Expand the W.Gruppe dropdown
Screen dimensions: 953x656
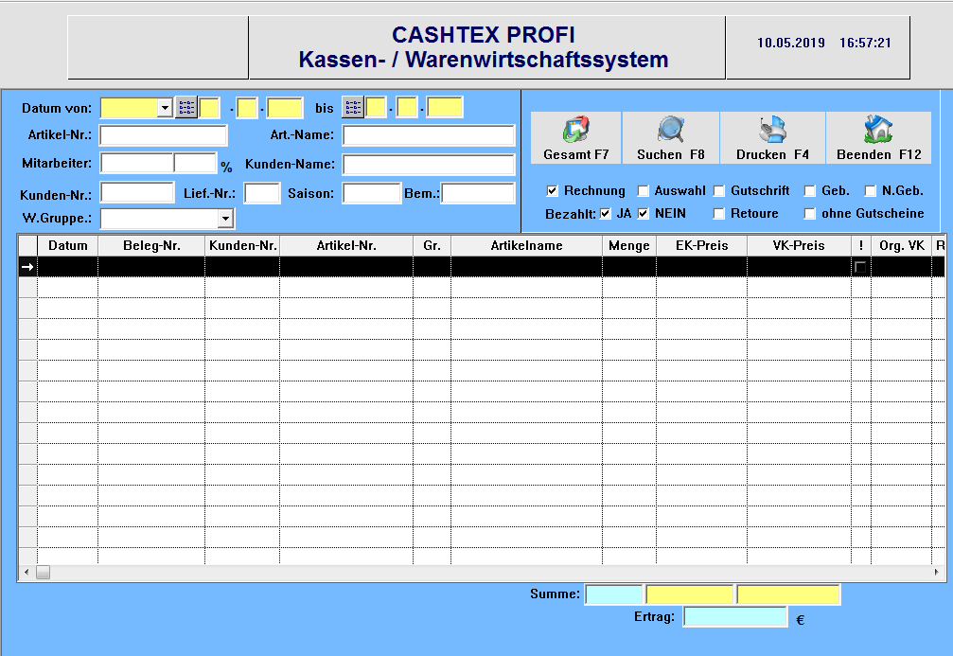[225, 219]
